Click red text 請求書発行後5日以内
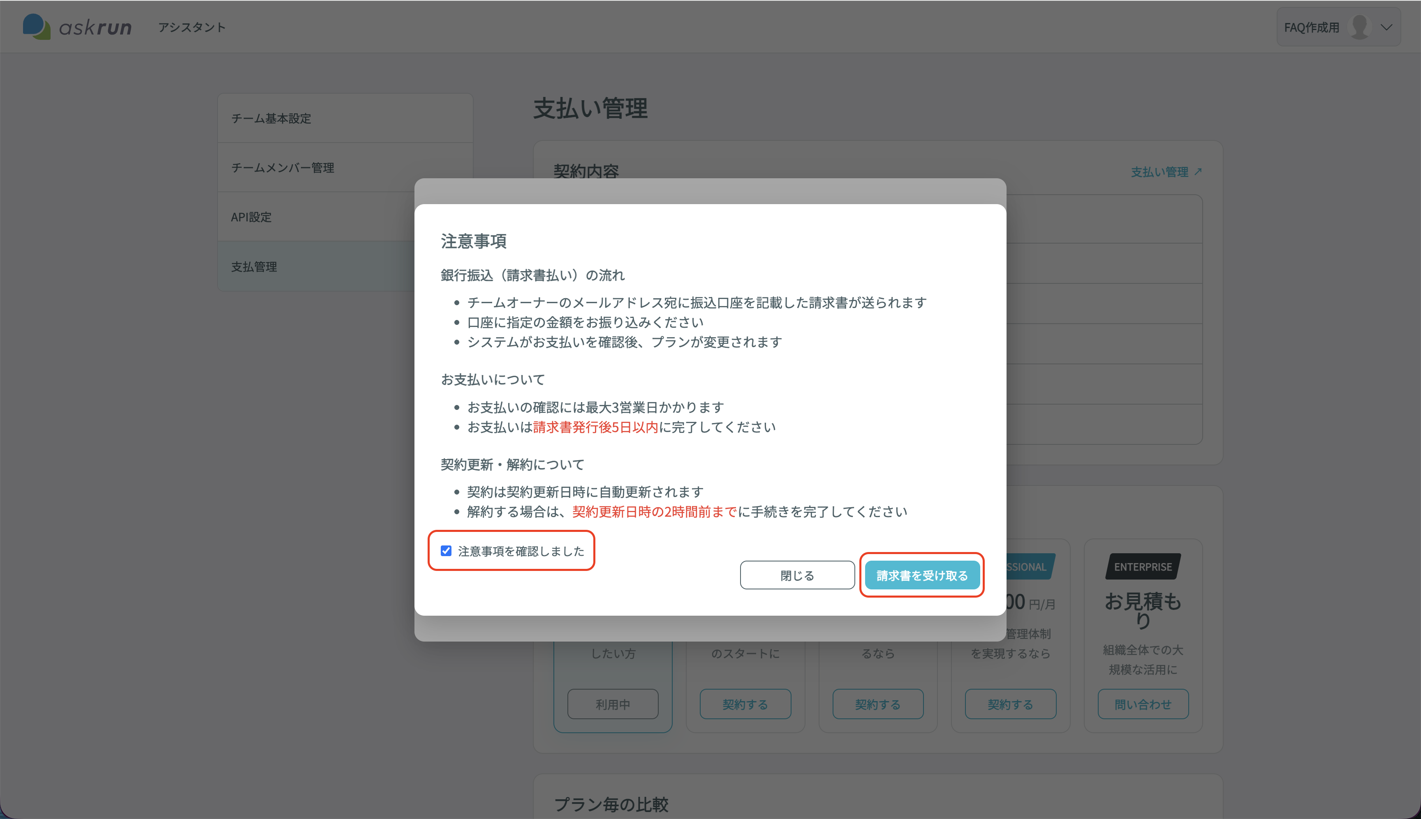The image size is (1421, 819). tap(596, 427)
